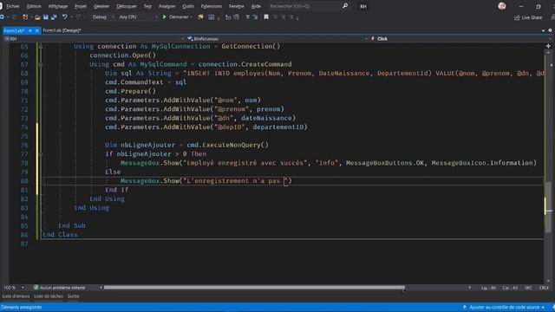The image size is (555, 312).
Task: Open the Test menu
Action: (x=147, y=6)
